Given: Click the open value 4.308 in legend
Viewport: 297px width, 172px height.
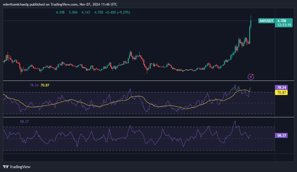Looking at the screenshot, I should tap(60, 12).
